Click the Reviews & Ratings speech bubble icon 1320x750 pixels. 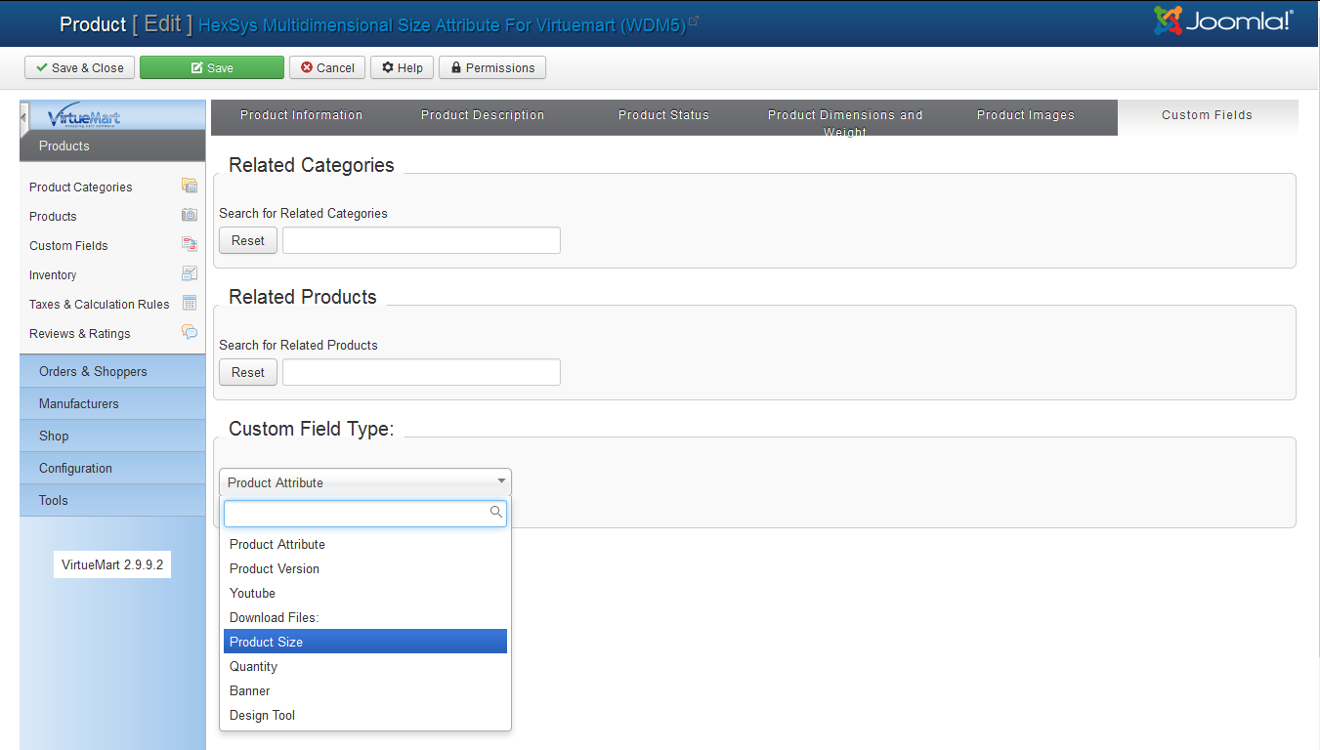tap(190, 333)
